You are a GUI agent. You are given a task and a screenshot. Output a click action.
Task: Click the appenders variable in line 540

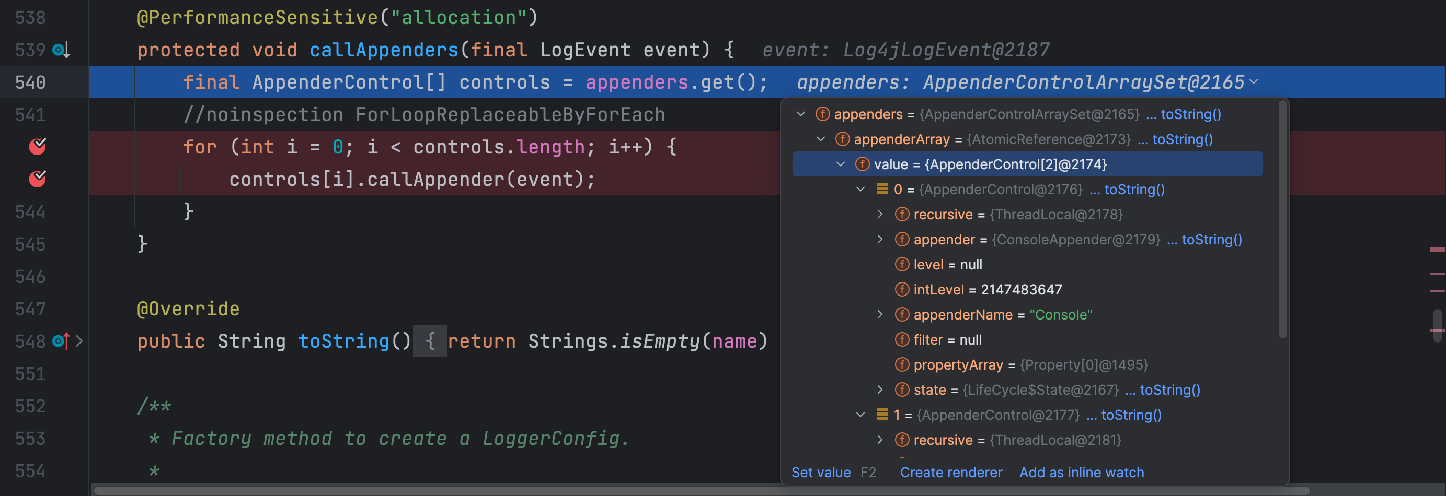(x=637, y=82)
